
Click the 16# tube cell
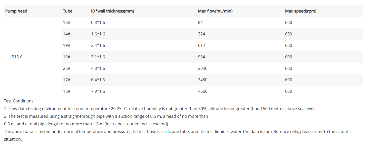[67, 57]
